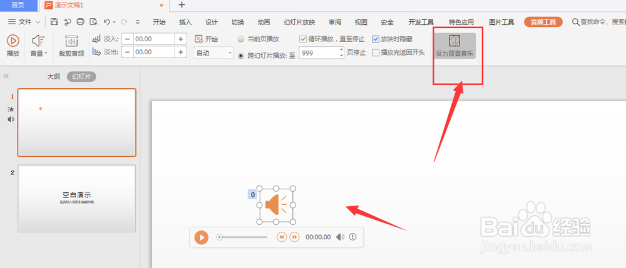The width and height of the screenshot is (626, 268).
Task: Click the Save icon in quick access toolbar
Action: [54, 22]
